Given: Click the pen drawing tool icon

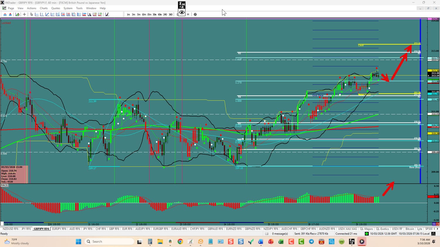Looking at the screenshot, I should [107, 14].
